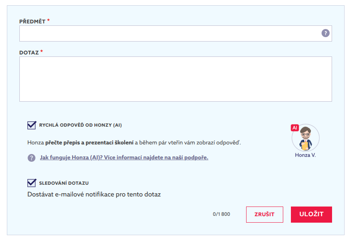Click the 0/1 800 character counter

[x=221, y=215]
